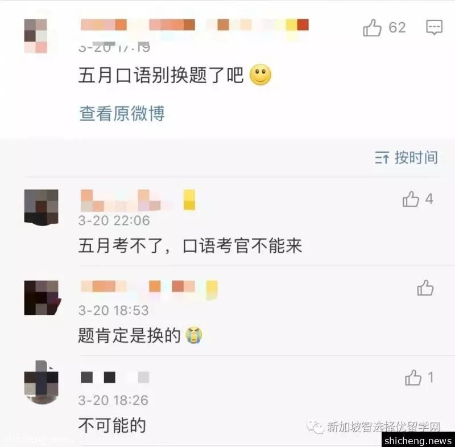
Task: Open username of the 22:06 commenter
Action: (138, 200)
